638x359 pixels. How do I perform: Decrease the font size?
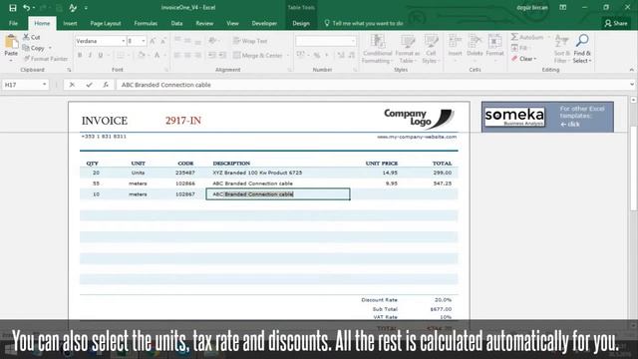[x=162, y=41]
